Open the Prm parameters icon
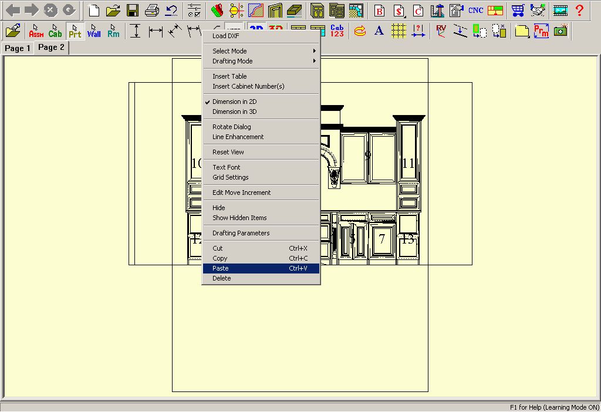This screenshot has height=412, width=601. tap(541, 31)
